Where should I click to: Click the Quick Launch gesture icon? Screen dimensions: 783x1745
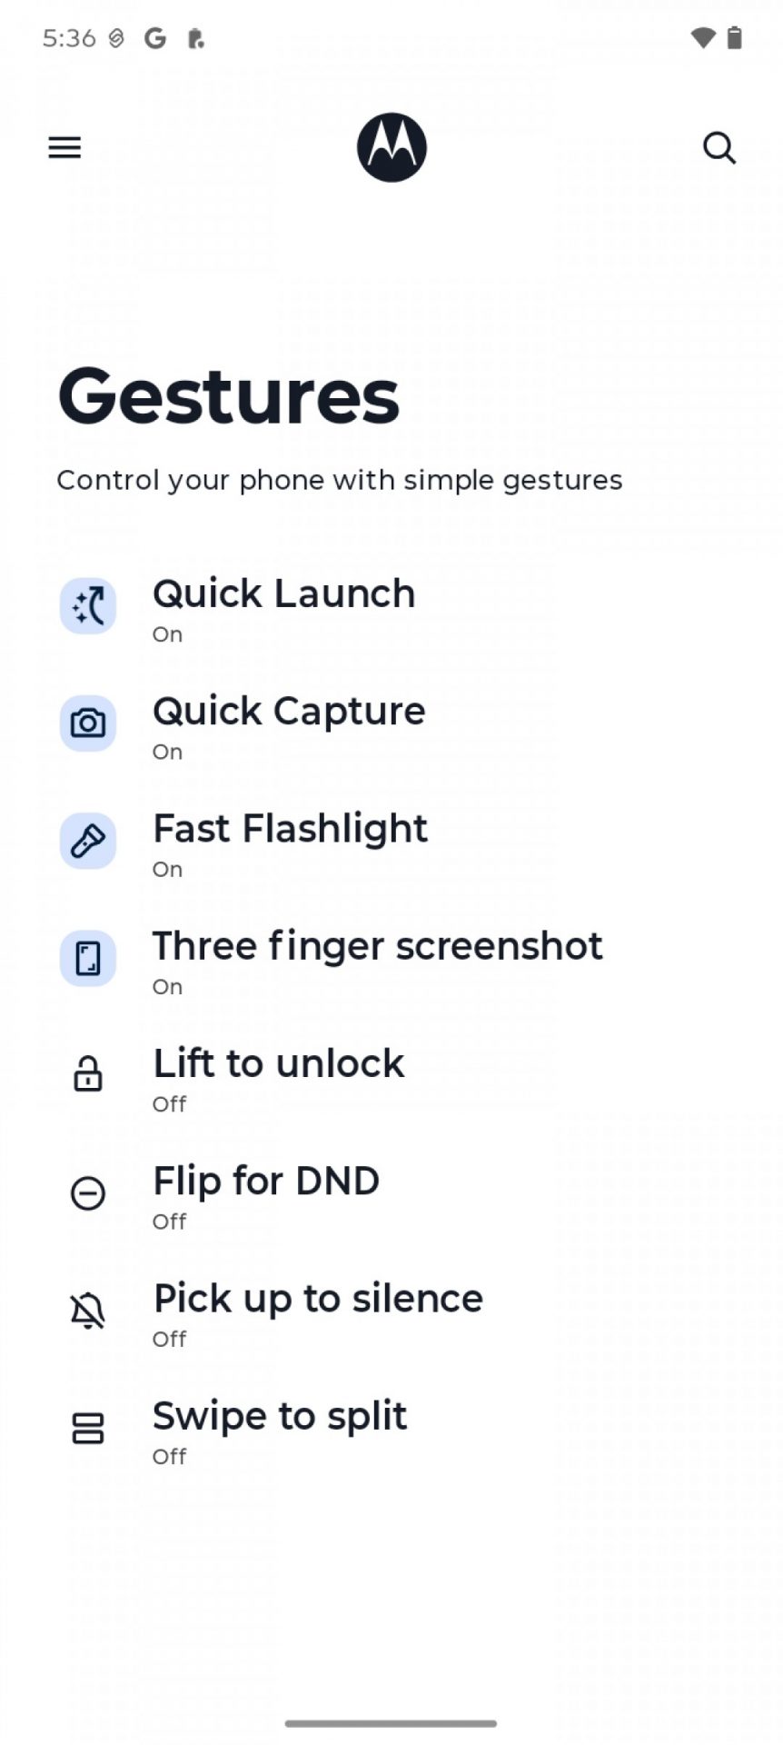(88, 606)
